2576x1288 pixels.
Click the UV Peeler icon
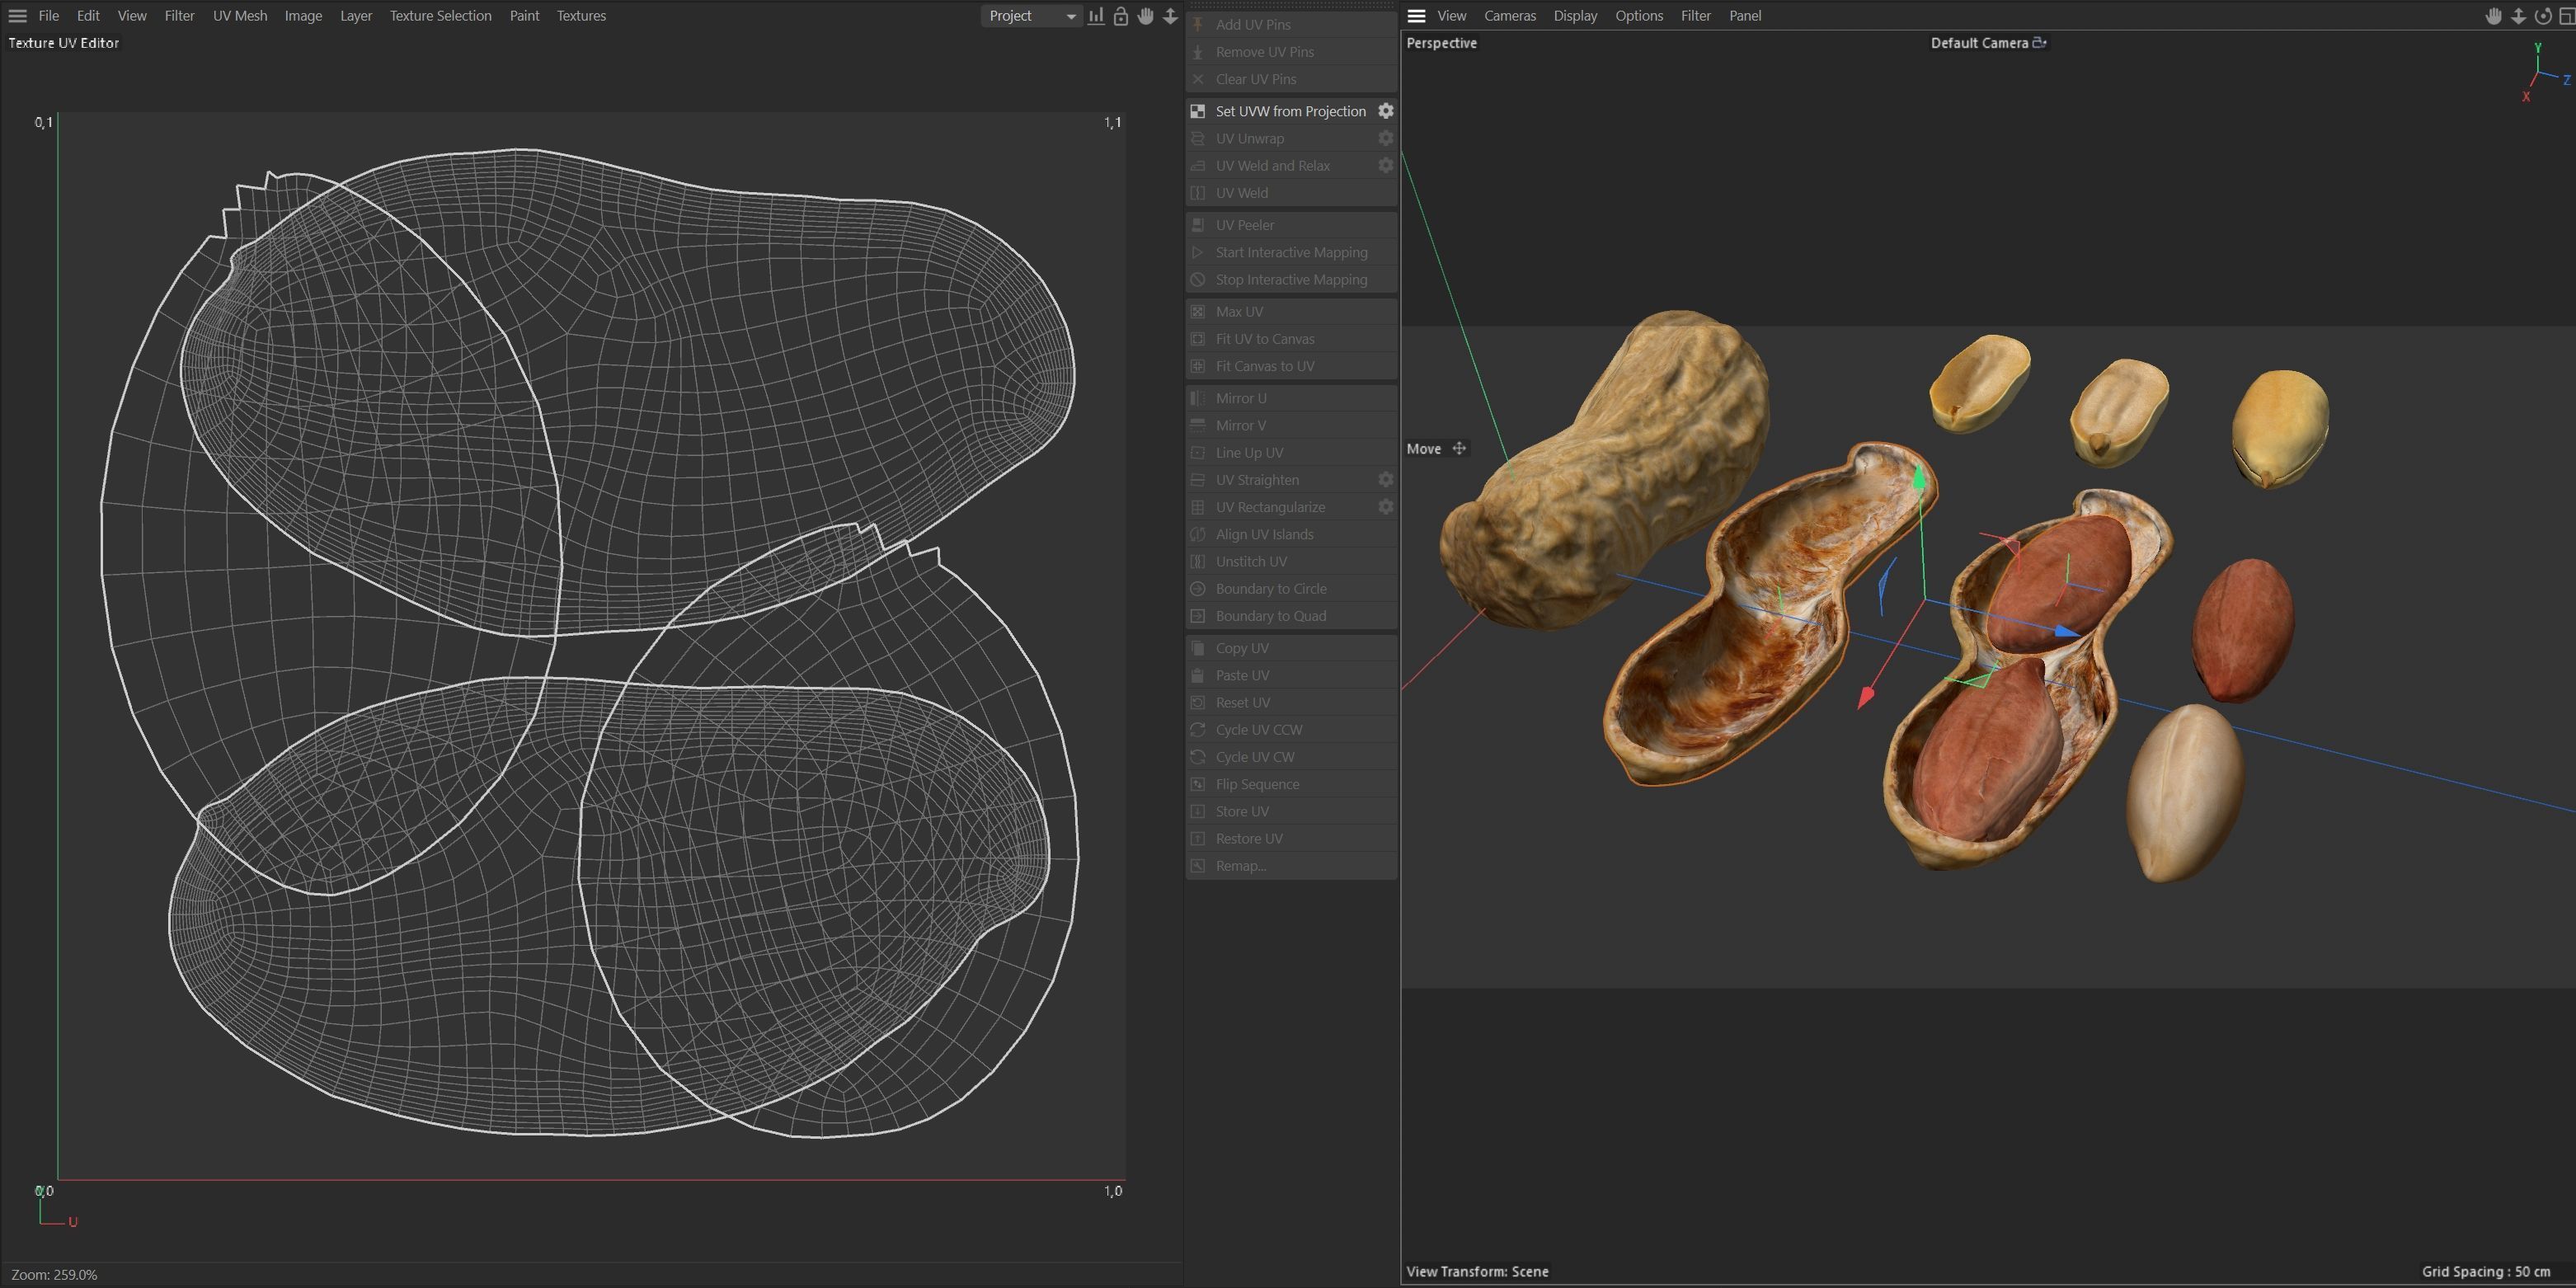1198,225
